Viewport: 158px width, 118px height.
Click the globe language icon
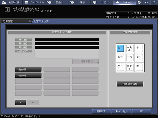click(x=139, y=2)
